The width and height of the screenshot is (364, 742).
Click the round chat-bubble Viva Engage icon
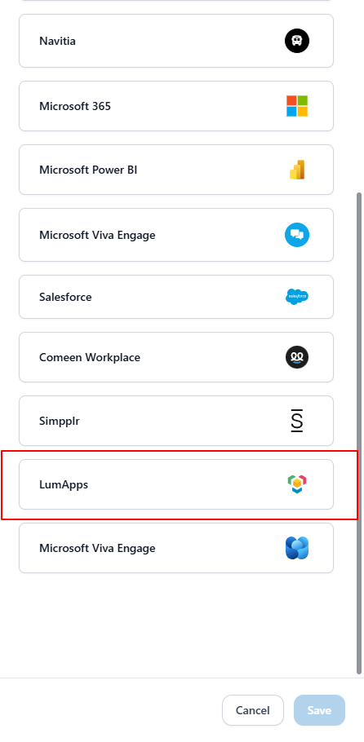[x=297, y=235]
